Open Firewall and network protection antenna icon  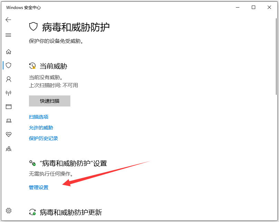(x=9, y=93)
